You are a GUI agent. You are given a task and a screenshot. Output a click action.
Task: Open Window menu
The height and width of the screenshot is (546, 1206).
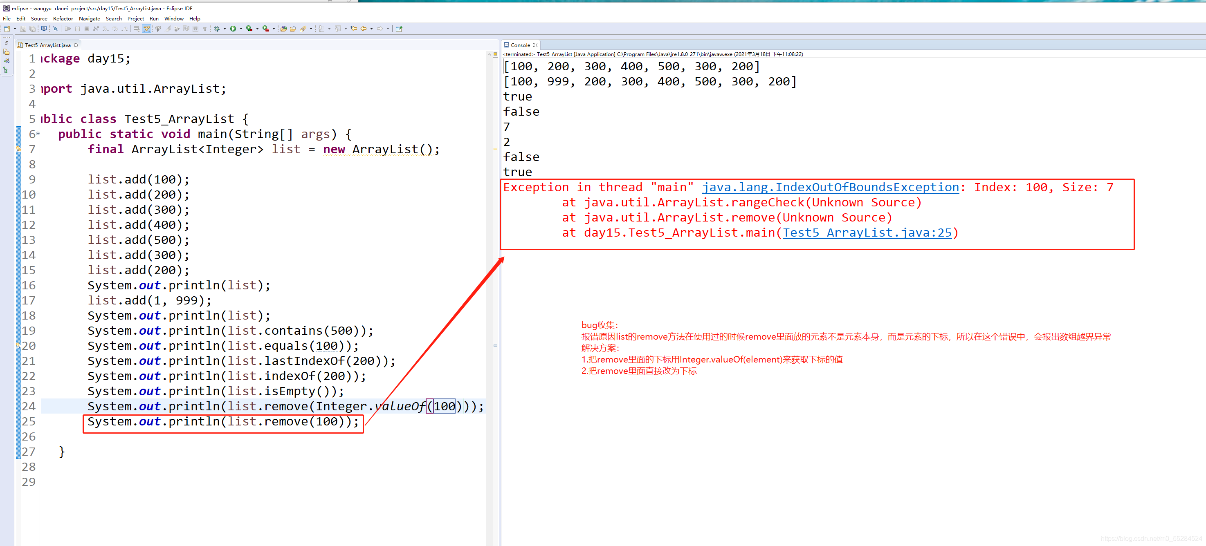[174, 19]
